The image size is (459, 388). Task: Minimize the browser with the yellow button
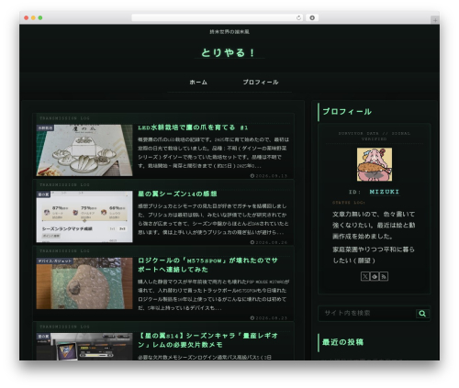[33, 17]
